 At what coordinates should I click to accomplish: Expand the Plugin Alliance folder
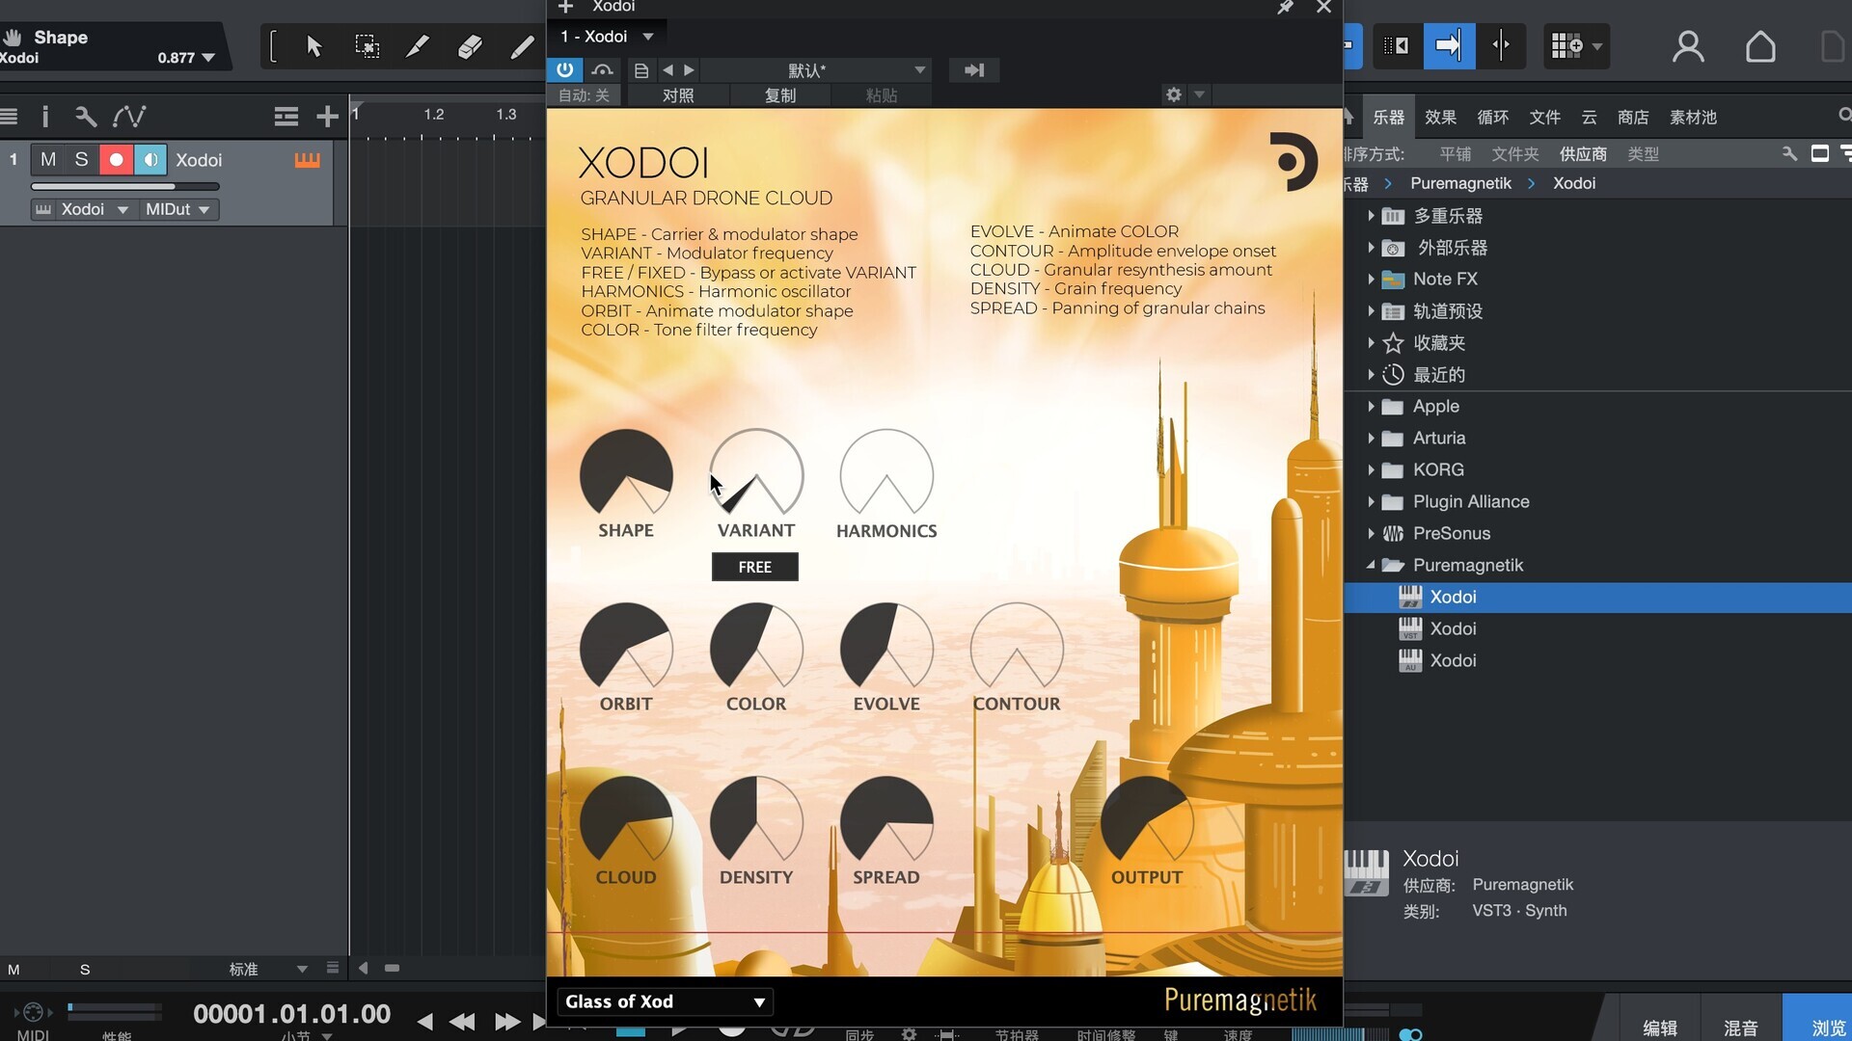[x=1371, y=501]
